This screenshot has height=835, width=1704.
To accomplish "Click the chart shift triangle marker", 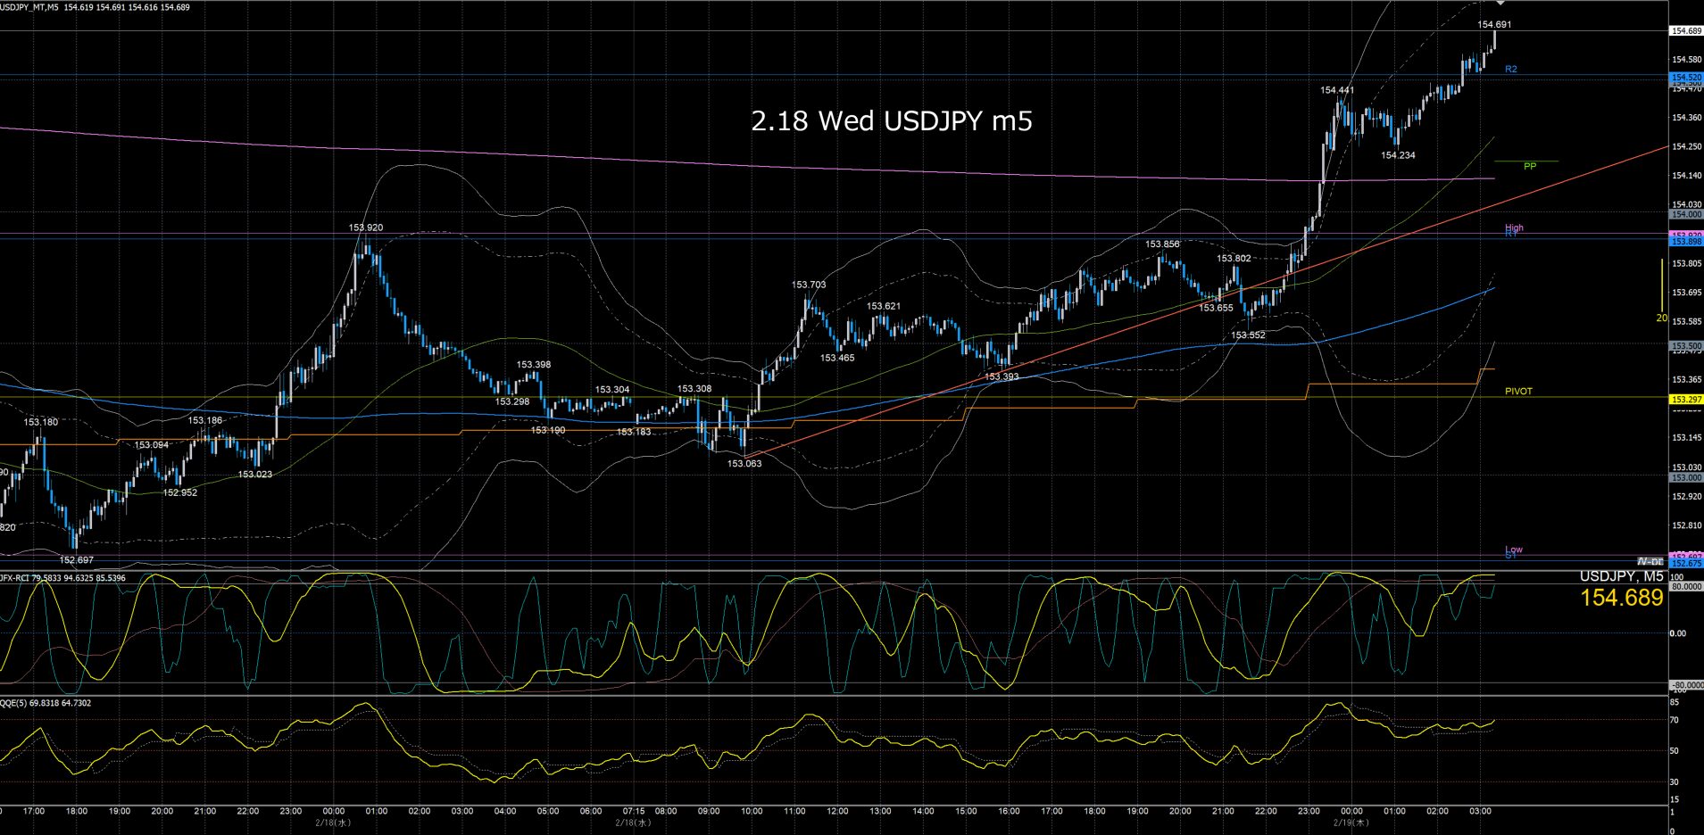I will click(1500, 4).
